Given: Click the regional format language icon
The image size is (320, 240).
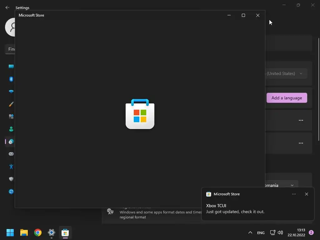Looking at the screenshot, I should click(x=110, y=212).
